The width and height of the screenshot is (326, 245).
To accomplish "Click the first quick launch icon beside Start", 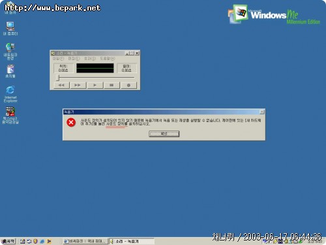I will [22, 241].
